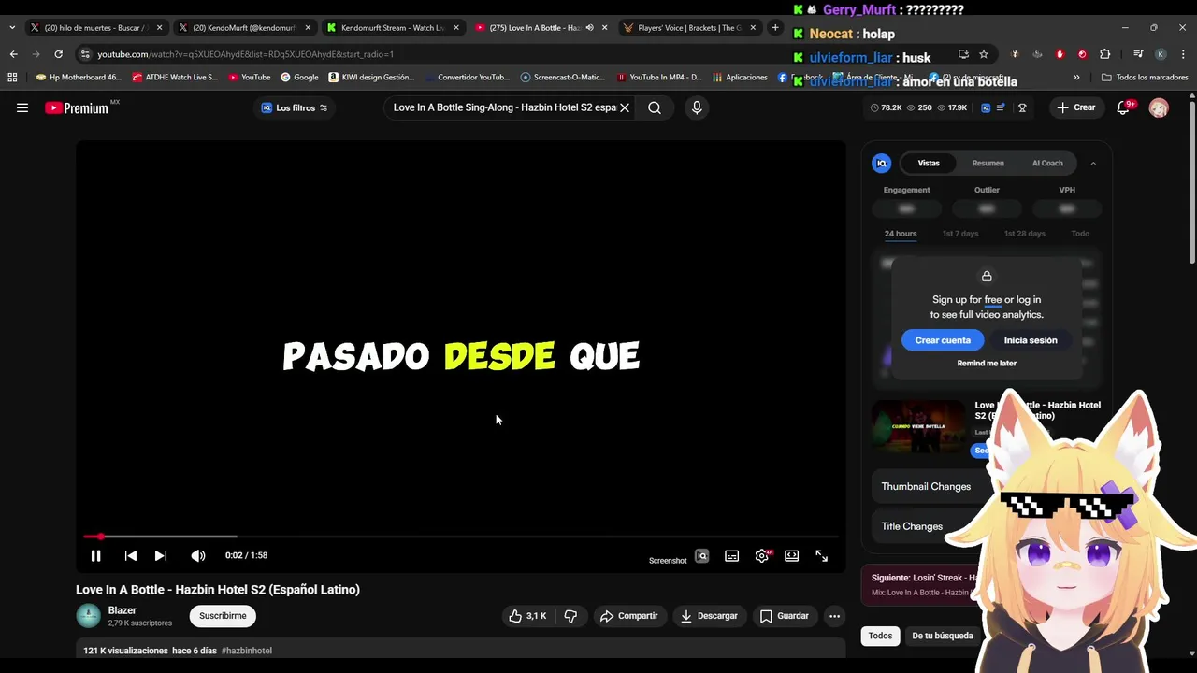Click the browser back arrow
The image size is (1197, 673).
13,54
